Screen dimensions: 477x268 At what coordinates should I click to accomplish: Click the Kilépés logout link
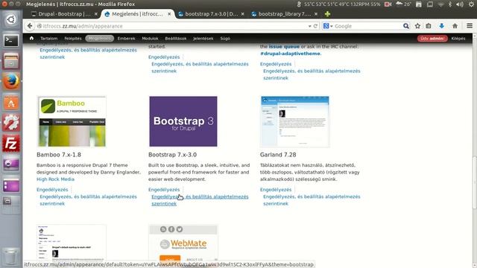(x=458, y=39)
